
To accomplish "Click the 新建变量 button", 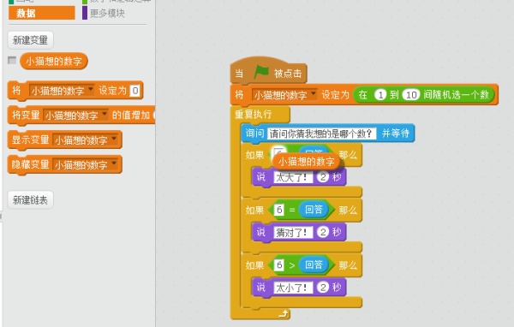I will point(30,40).
